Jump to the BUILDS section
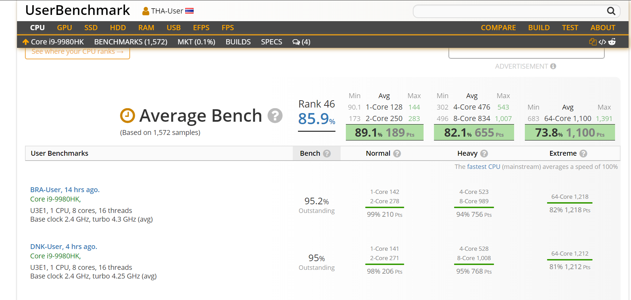This screenshot has height=300, width=631. click(x=238, y=42)
